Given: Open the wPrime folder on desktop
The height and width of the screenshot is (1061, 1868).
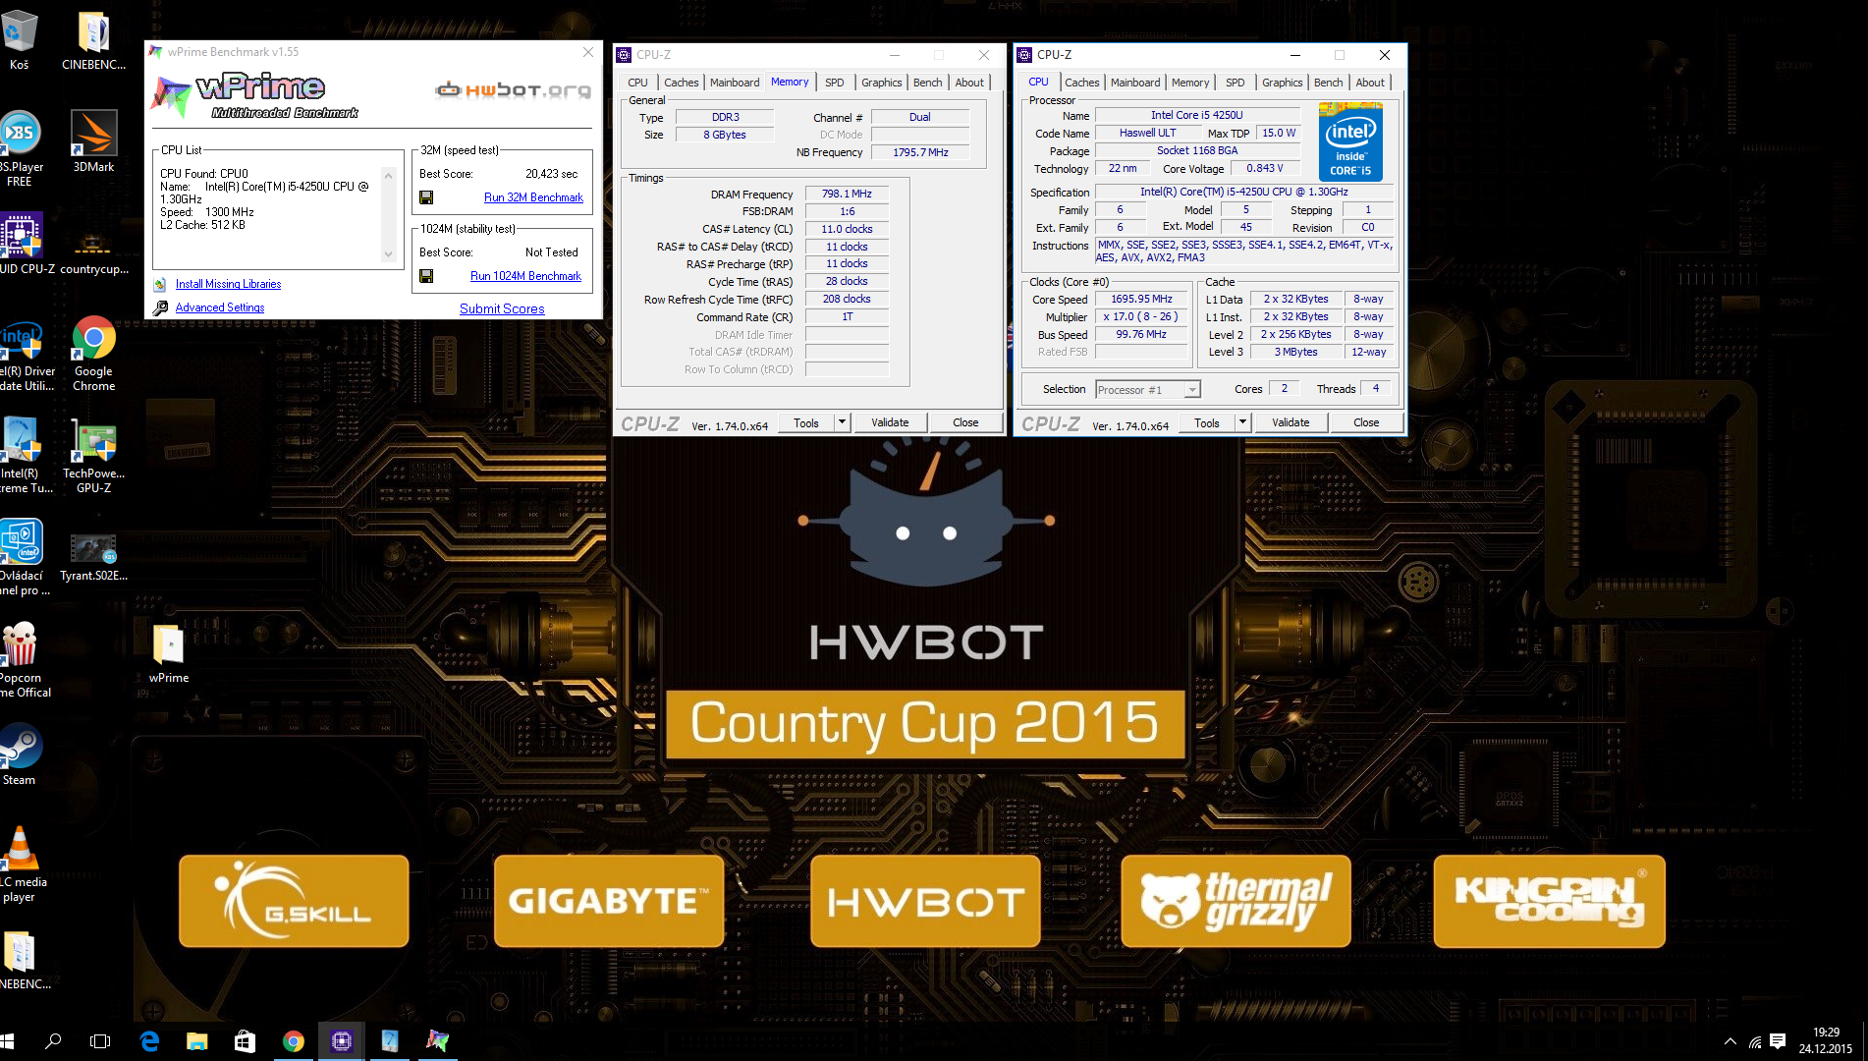Looking at the screenshot, I should tap(169, 652).
